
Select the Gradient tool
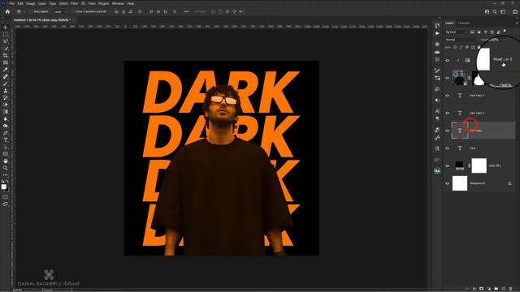(6, 112)
